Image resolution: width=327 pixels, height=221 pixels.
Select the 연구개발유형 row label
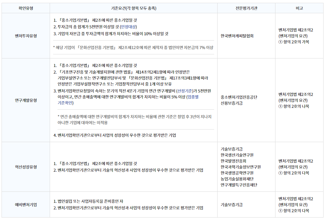click(25, 100)
